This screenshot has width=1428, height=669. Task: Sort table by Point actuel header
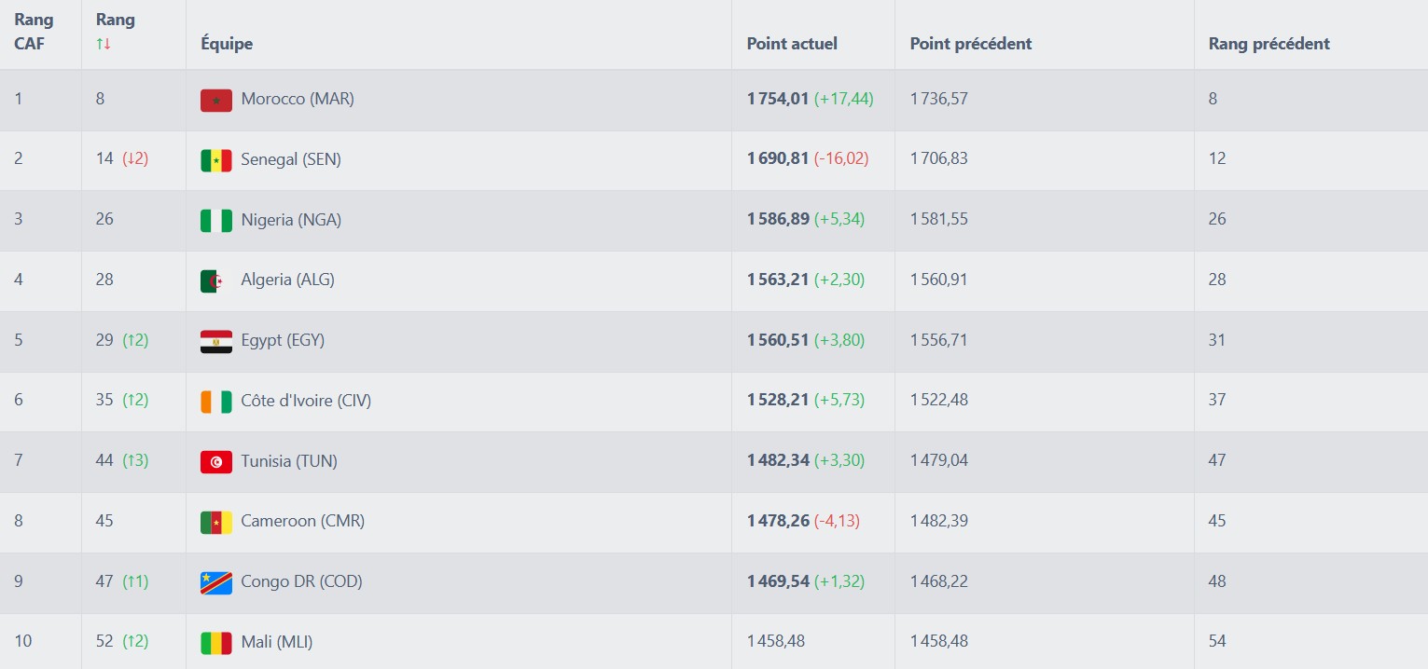tap(792, 44)
